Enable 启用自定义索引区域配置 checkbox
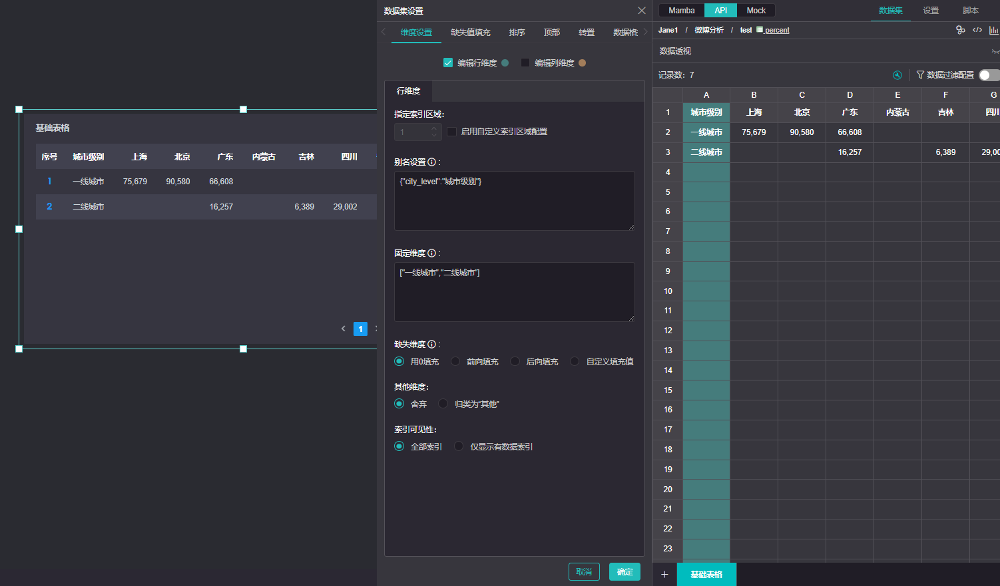The image size is (1000, 586). tap(451, 132)
